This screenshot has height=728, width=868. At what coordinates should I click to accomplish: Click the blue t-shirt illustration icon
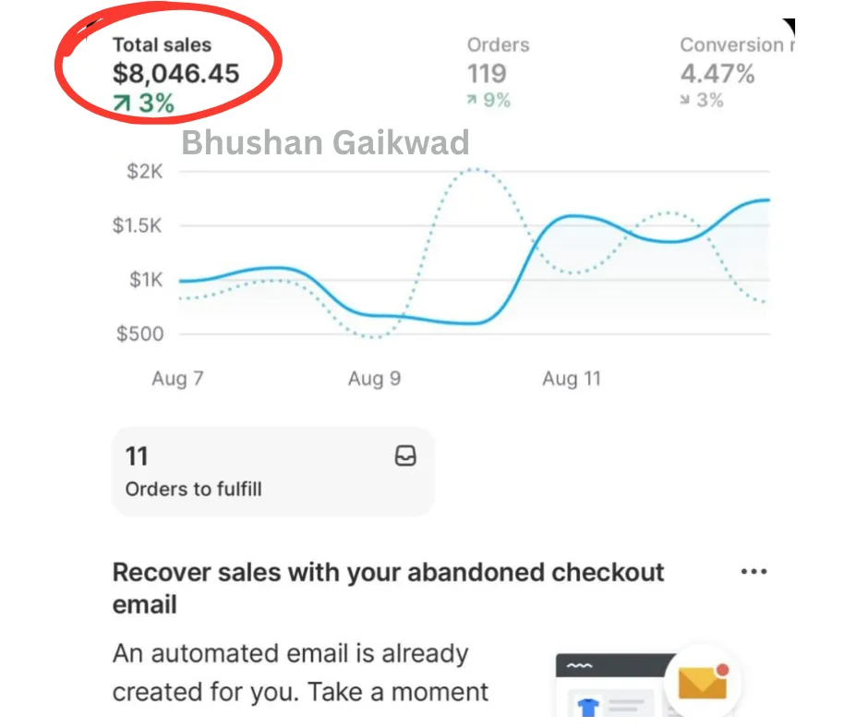coord(587,707)
